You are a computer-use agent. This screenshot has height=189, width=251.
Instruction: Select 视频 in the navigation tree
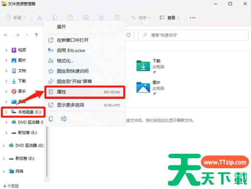[19, 50]
